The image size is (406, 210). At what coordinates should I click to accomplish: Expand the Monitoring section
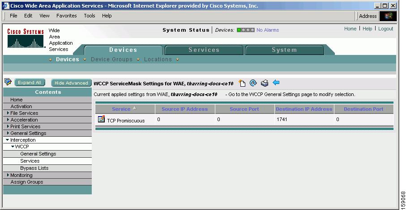coord(8,175)
